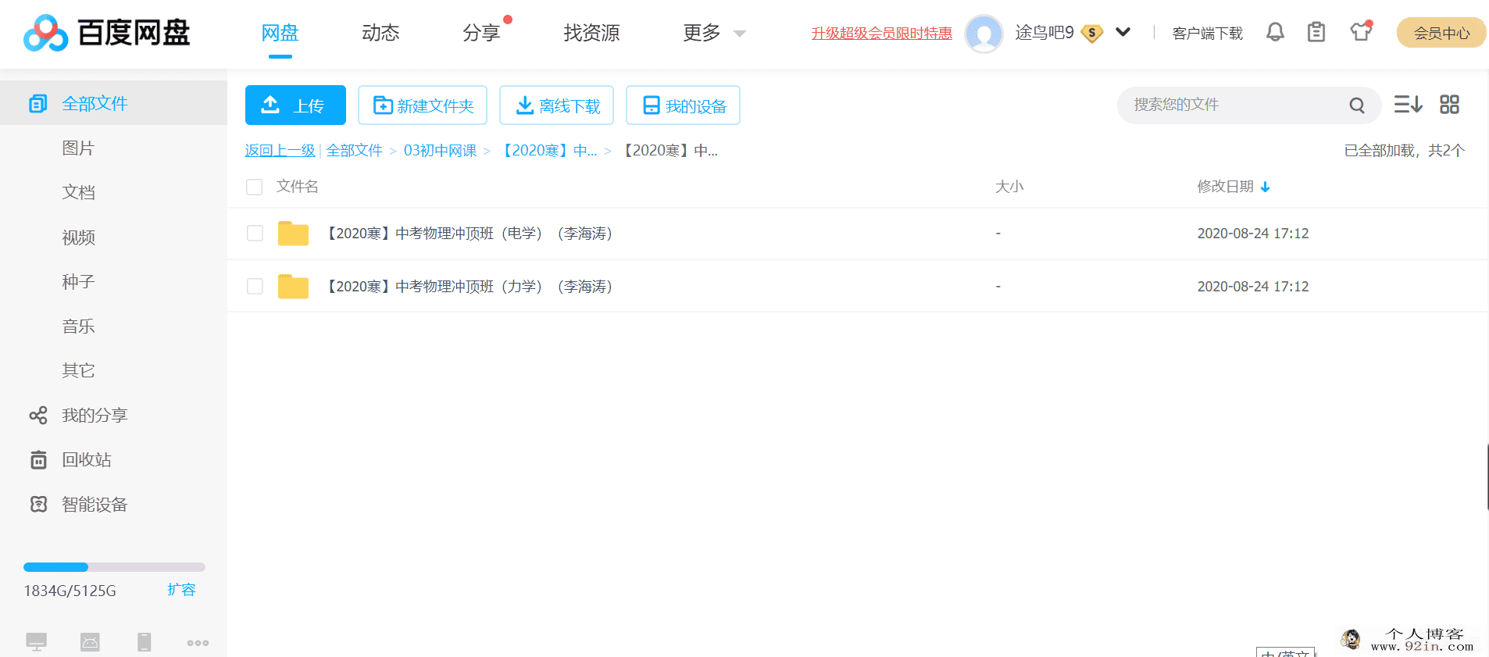Open the clipboard task list icon

click(1316, 32)
